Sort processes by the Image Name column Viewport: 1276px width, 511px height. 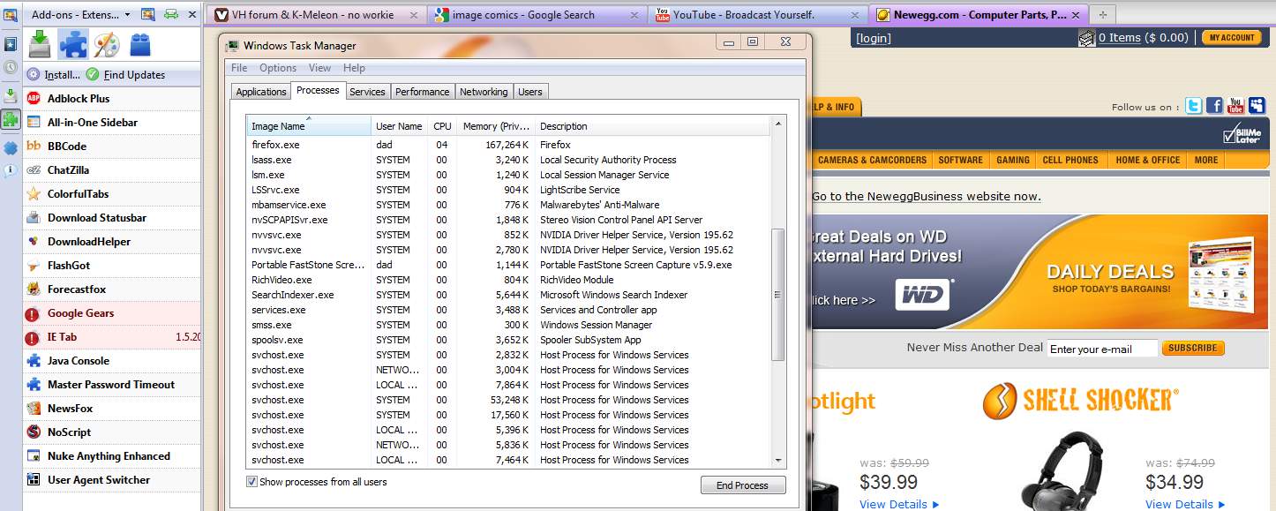(309, 126)
